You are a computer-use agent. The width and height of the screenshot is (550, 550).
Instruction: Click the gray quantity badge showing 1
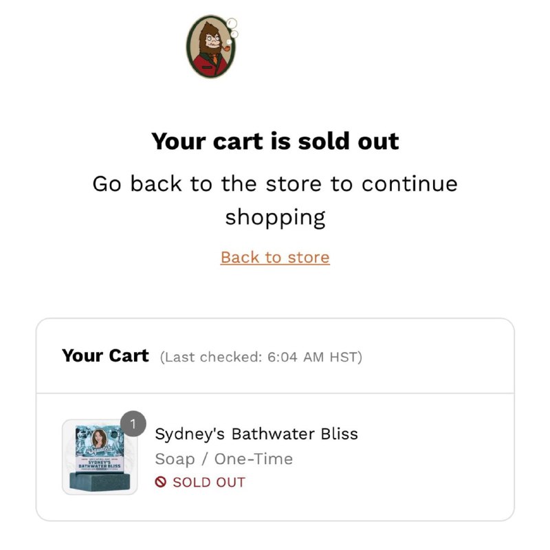click(133, 423)
